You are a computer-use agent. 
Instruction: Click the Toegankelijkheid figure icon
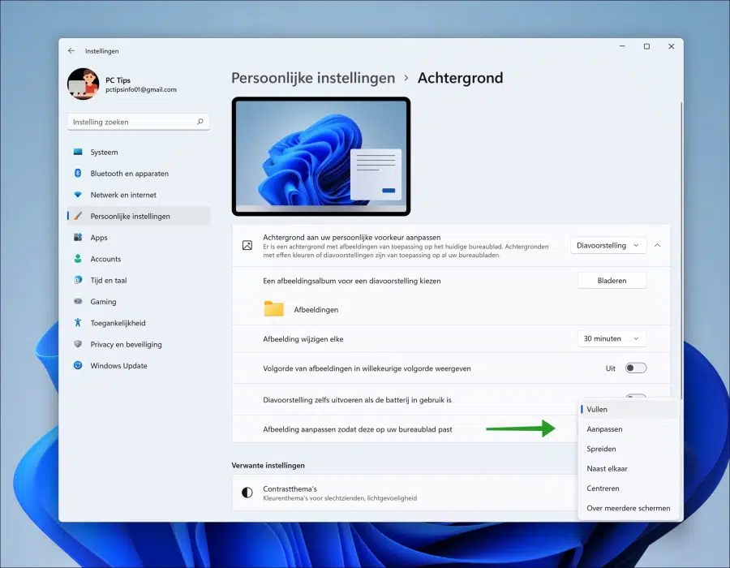click(x=78, y=323)
